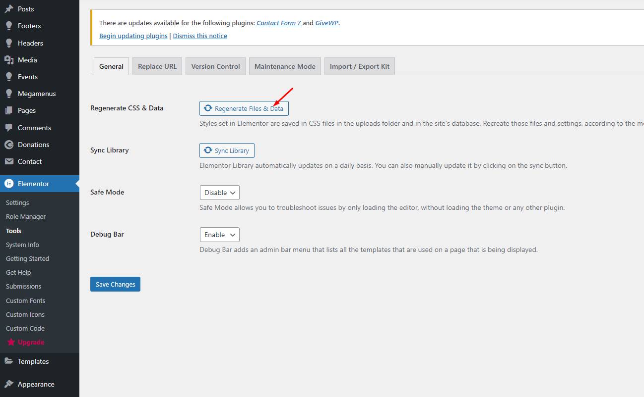This screenshot has height=397, width=644.
Task: Open the Version Control tab
Action: [x=215, y=66]
